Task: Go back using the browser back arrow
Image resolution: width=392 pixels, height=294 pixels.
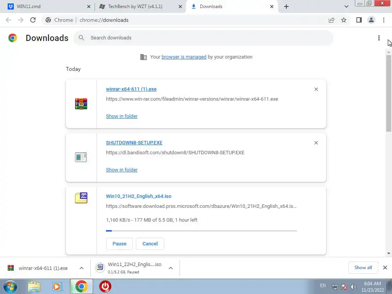Action: [8, 20]
